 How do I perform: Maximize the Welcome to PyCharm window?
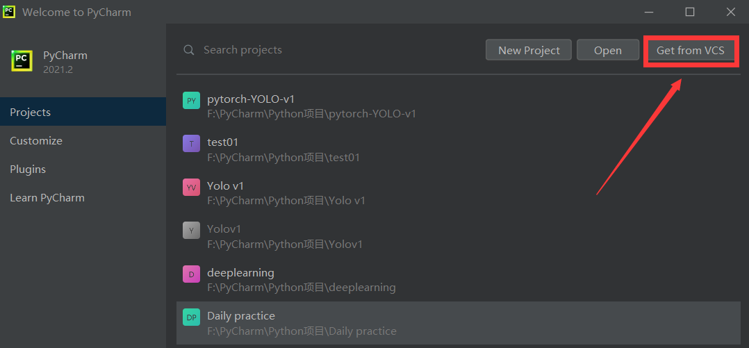[x=690, y=12]
